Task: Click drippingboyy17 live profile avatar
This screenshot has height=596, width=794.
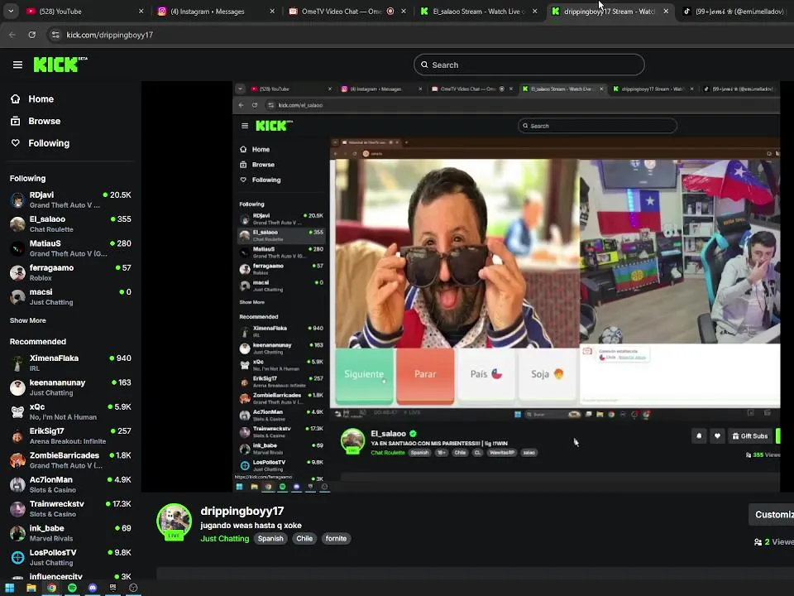Action: coord(175,521)
